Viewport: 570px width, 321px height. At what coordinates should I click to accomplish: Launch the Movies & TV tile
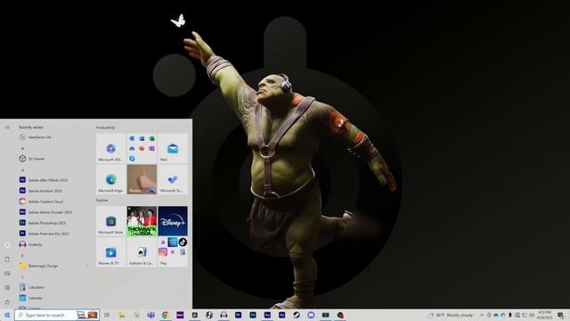tap(110, 251)
